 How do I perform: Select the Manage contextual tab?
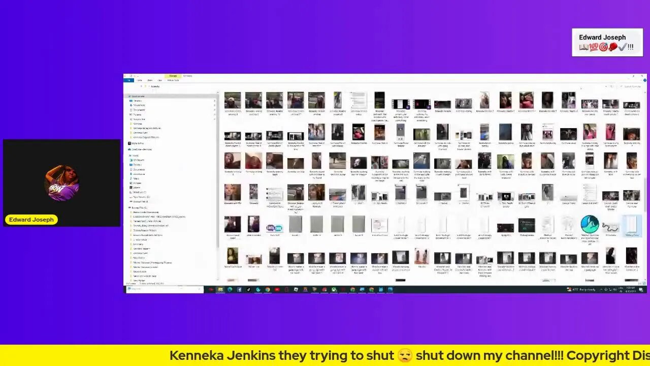173,76
